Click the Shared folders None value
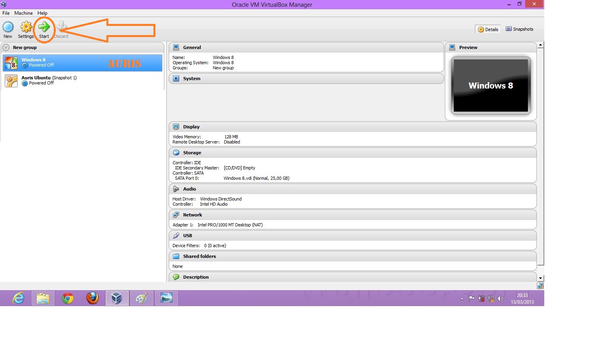 point(178,266)
